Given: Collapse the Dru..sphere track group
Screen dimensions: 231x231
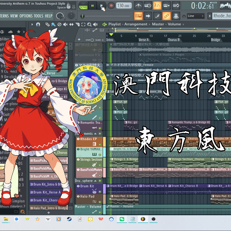Looking at the screenshot, I should click(95, 181).
